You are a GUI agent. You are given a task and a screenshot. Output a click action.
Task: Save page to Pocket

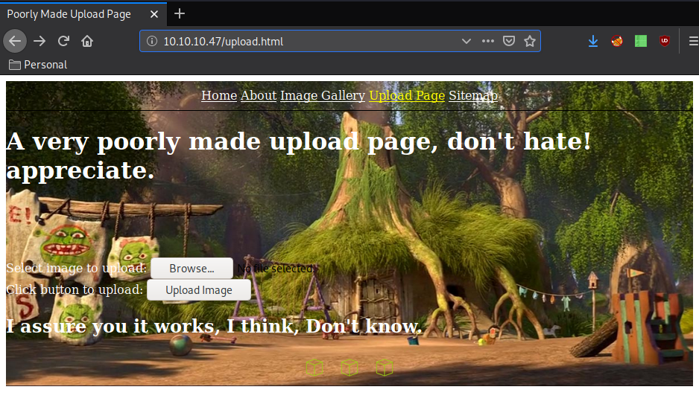tap(509, 42)
